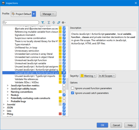Expand the Phing node
139x130 pixels.
(x=4, y=114)
